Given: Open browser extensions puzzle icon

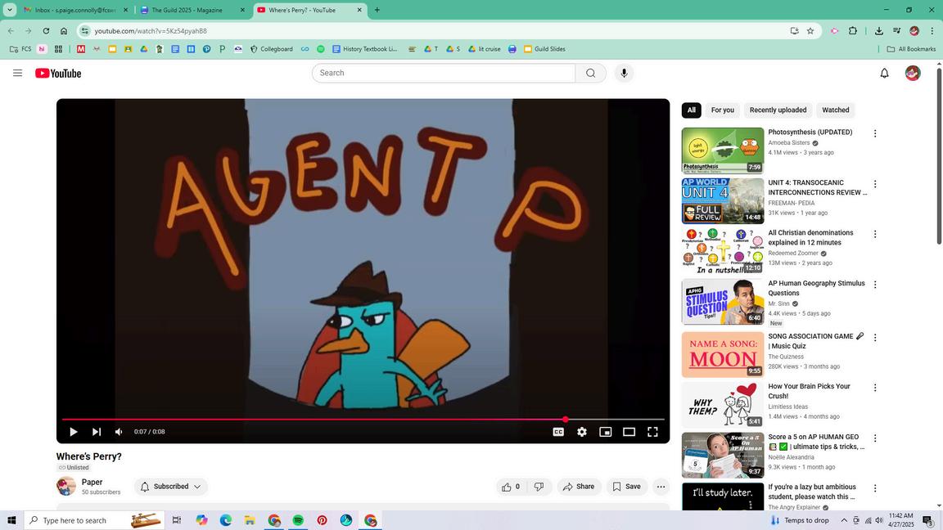Looking at the screenshot, I should (x=853, y=30).
